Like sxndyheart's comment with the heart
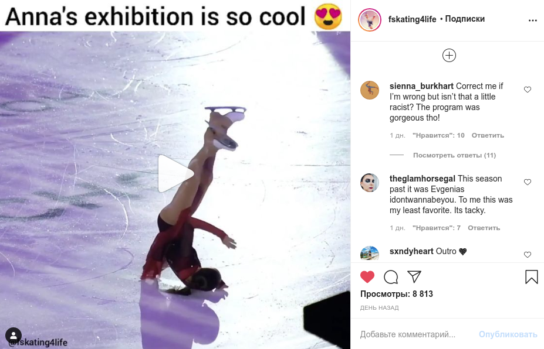This screenshot has width=544, height=349. pyautogui.click(x=527, y=255)
